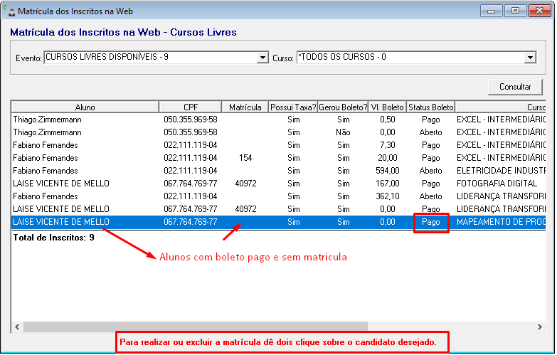Image resolution: width=557 pixels, height=355 pixels.
Task: Sort by the CPF column header
Action: pyautogui.click(x=191, y=107)
